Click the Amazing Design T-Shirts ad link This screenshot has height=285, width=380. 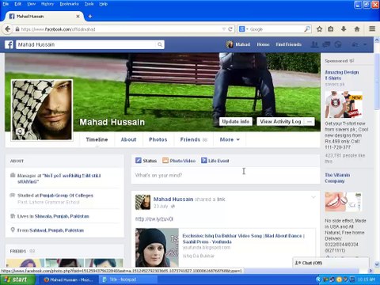click(342, 75)
